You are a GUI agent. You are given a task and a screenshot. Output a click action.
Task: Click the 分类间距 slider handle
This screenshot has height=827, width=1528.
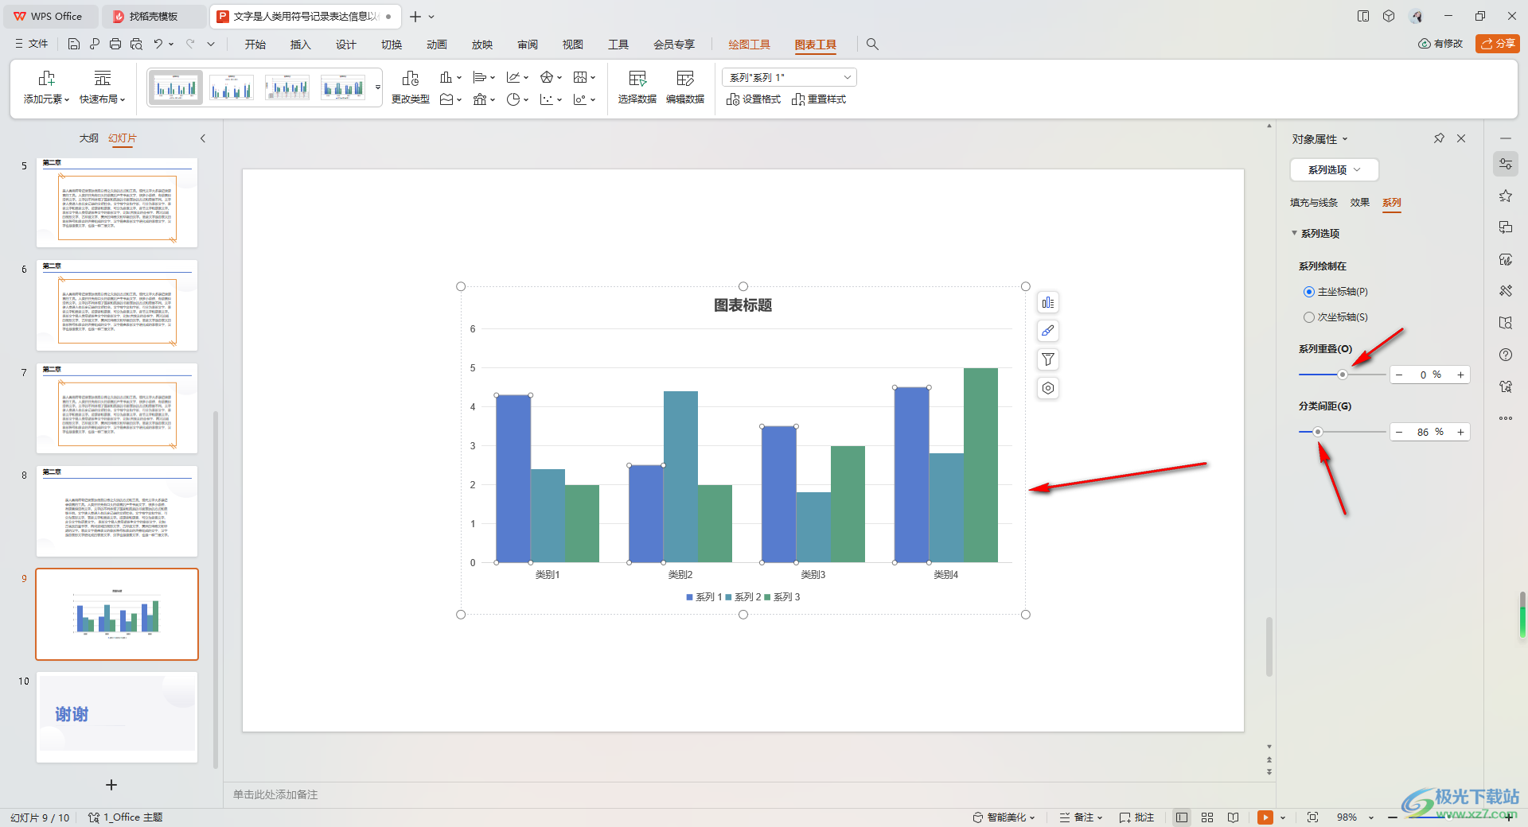[x=1318, y=432]
